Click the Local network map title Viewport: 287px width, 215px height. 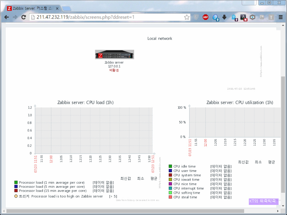[160, 38]
